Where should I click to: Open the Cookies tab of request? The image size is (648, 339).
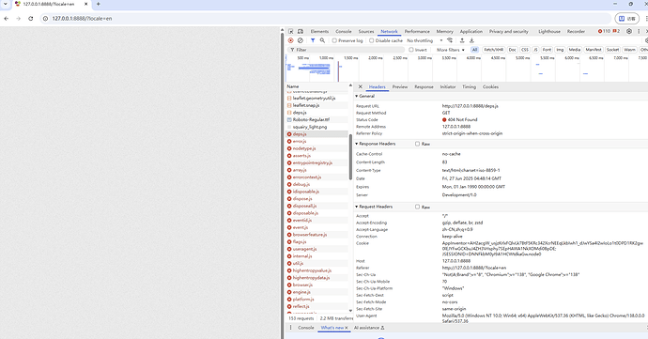490,86
